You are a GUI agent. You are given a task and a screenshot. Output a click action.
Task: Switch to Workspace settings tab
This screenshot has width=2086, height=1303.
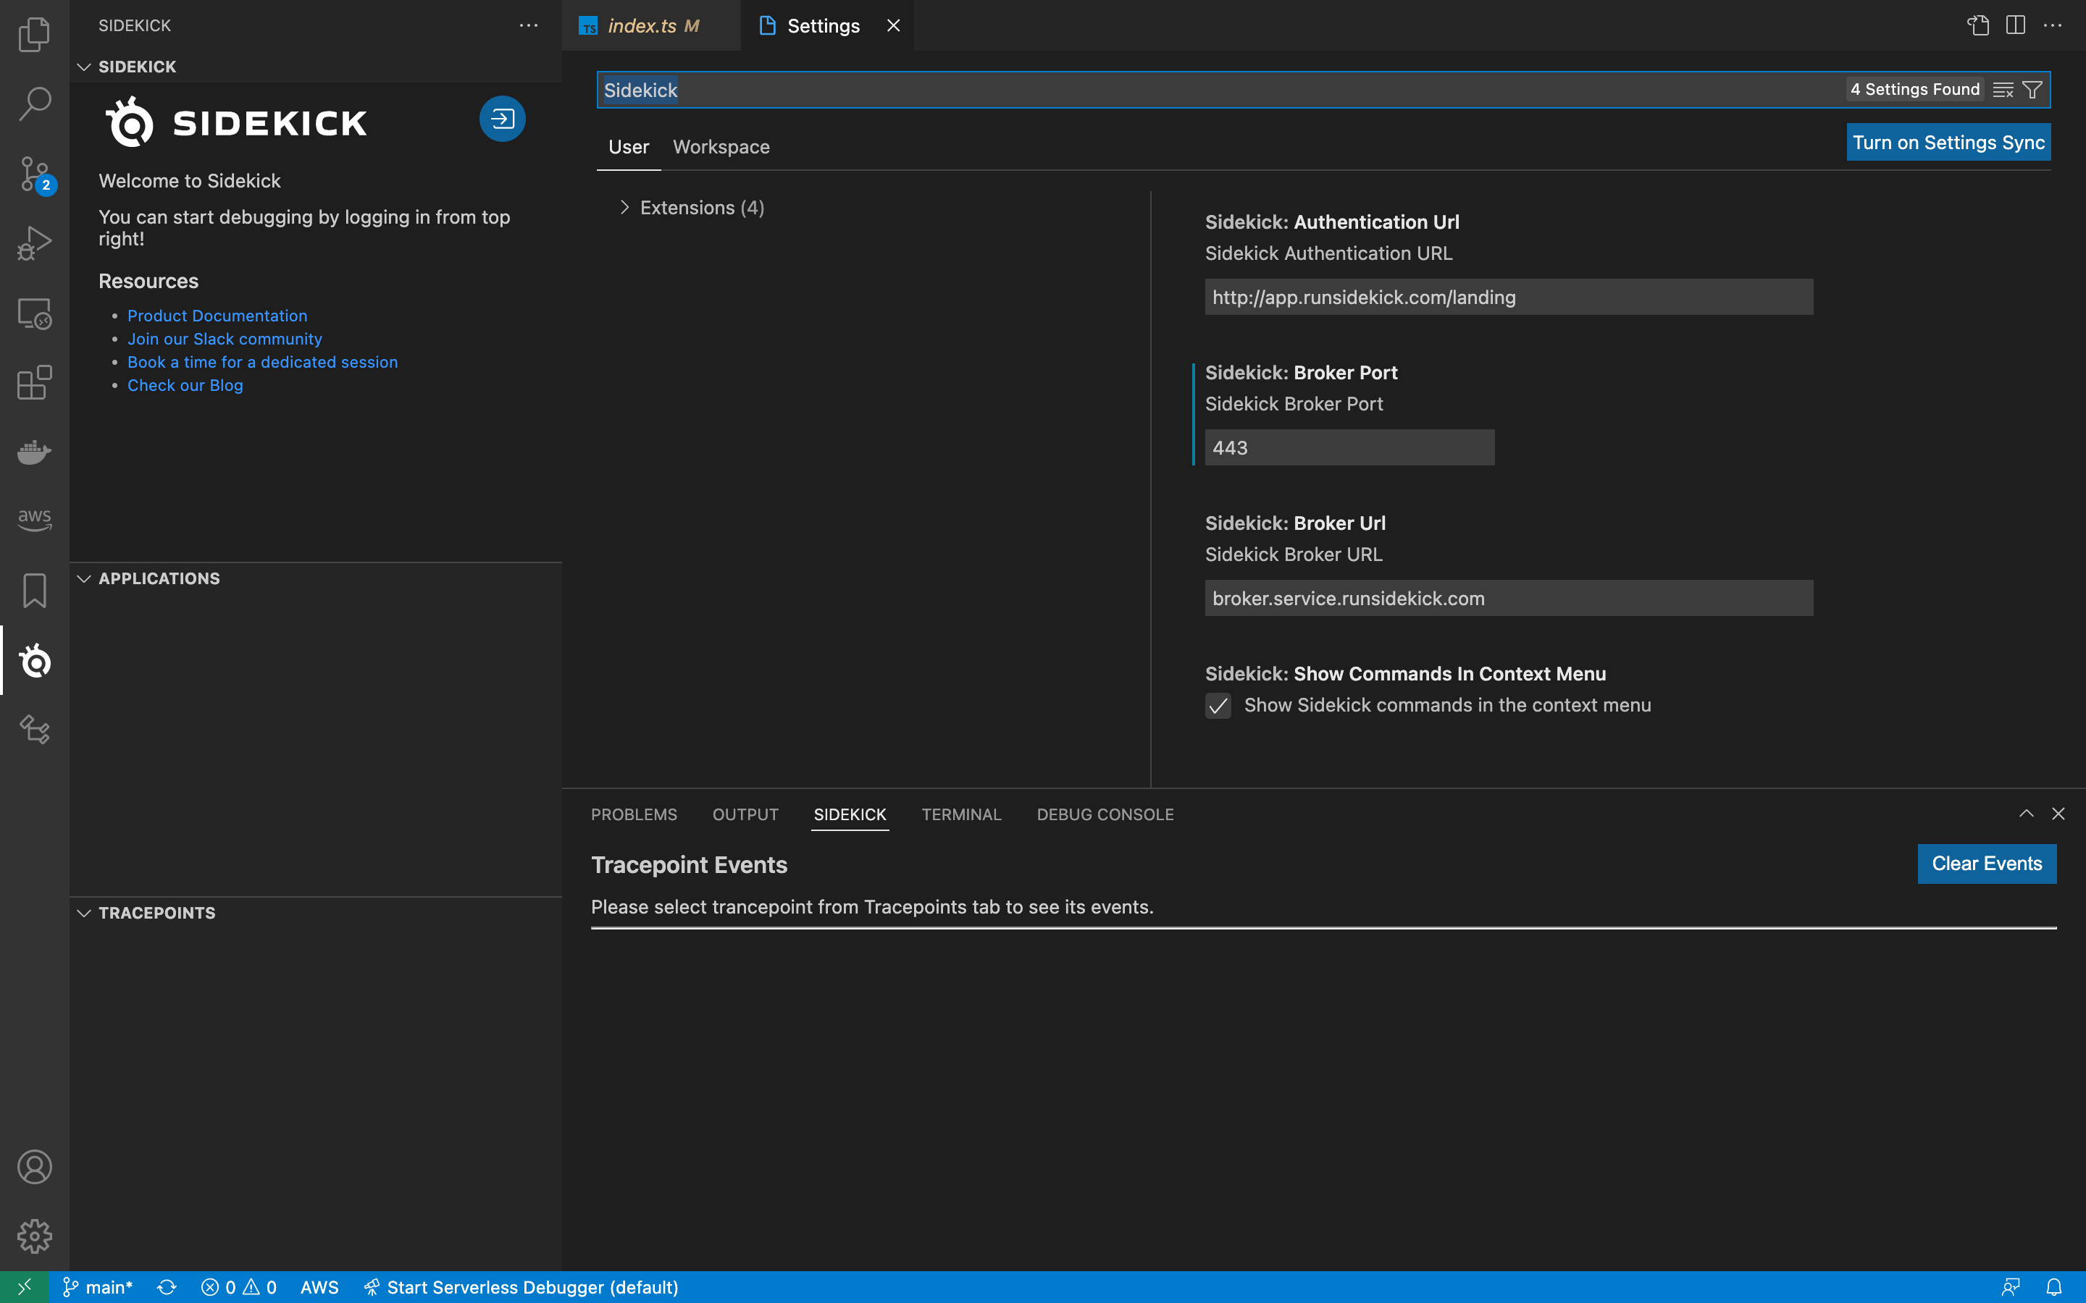click(x=721, y=148)
